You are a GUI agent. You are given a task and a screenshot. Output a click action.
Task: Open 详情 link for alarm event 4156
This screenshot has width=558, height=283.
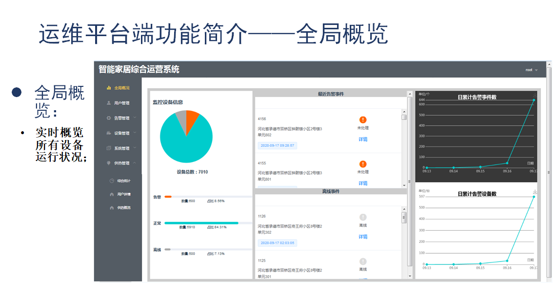[363, 139]
